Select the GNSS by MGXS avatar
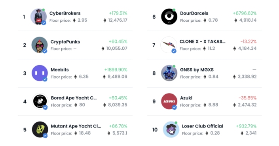Image resolution: width=279 pixels, height=146 pixels. (x=169, y=73)
